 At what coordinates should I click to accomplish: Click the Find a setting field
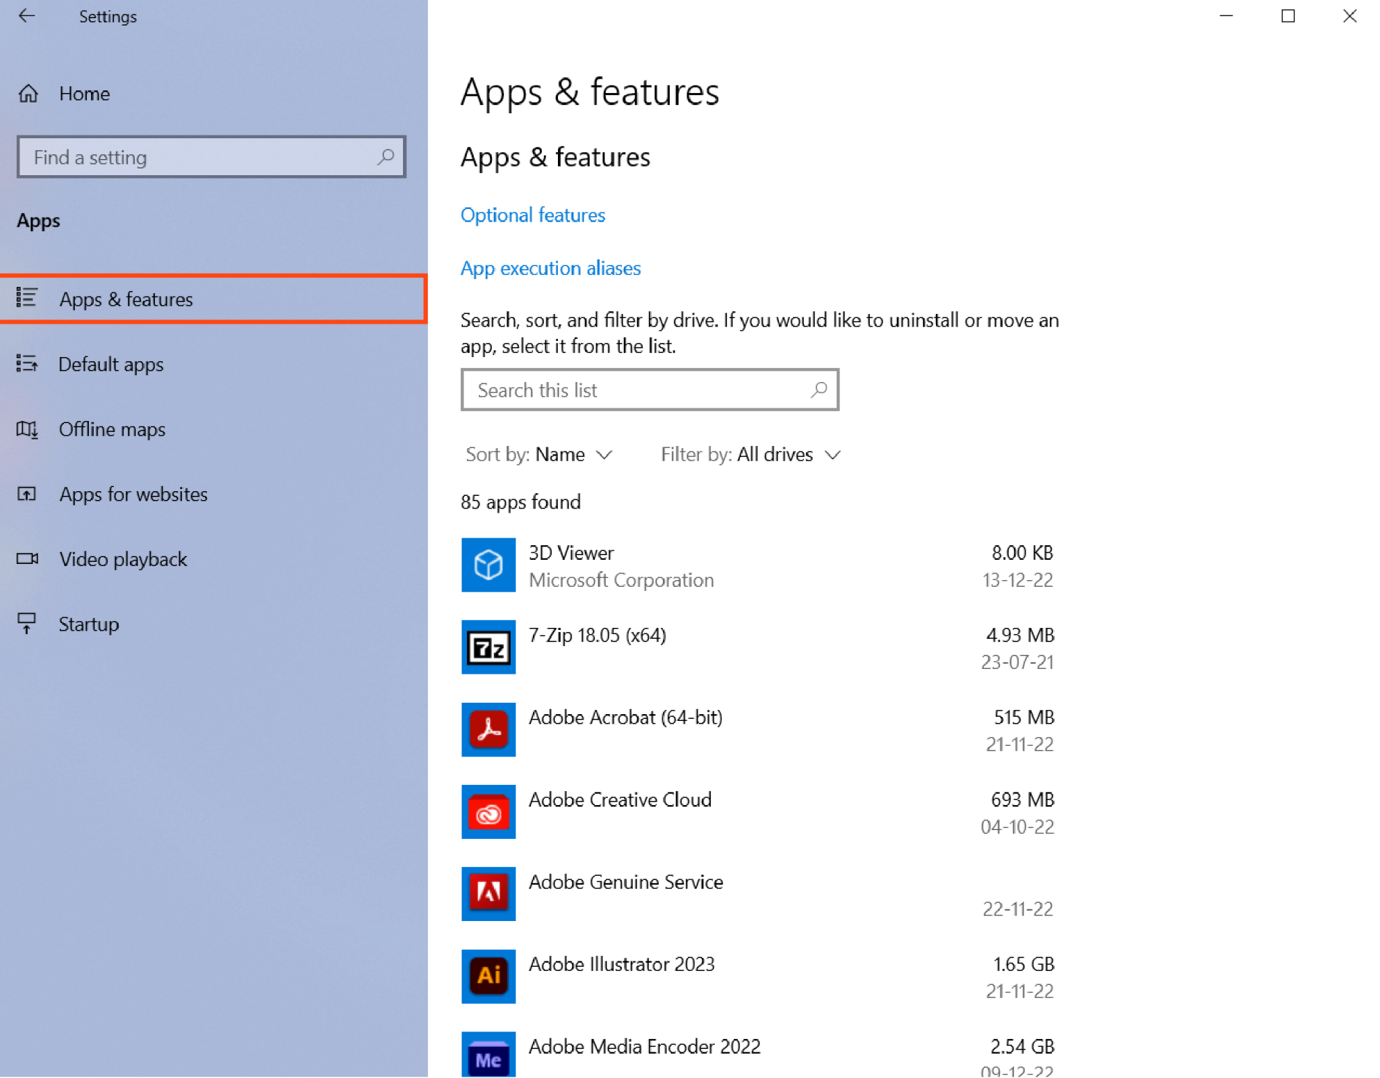(202, 158)
